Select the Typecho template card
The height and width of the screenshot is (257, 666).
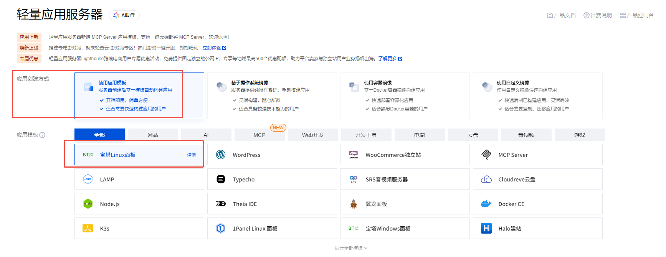tap(272, 179)
